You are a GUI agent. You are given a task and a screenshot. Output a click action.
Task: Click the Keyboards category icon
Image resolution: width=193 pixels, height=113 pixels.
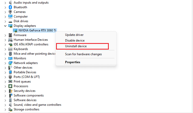pos(10,49)
